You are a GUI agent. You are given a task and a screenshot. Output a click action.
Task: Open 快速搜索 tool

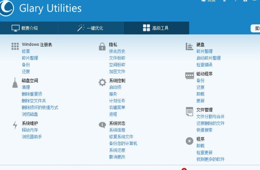point(204,130)
